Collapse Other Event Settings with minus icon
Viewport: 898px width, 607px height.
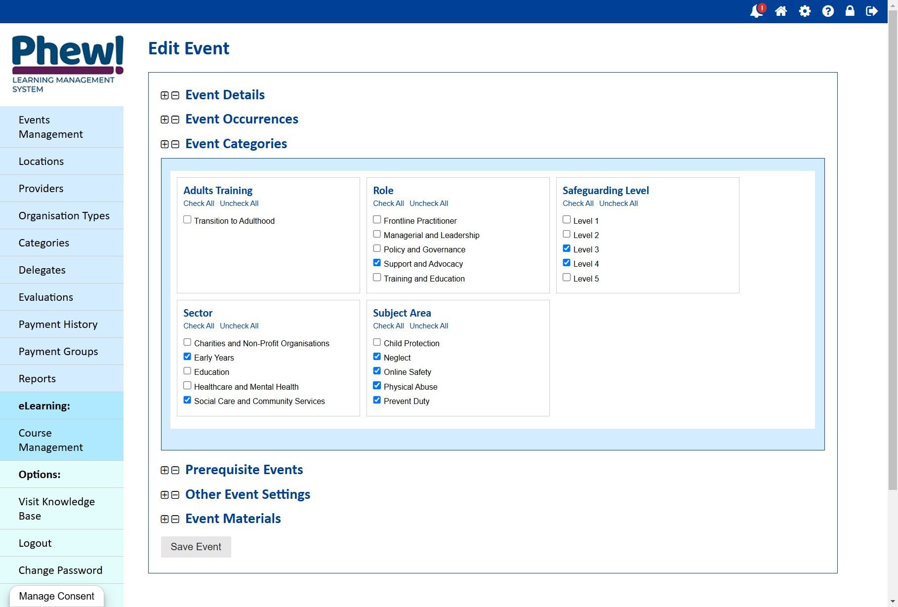[x=175, y=495]
